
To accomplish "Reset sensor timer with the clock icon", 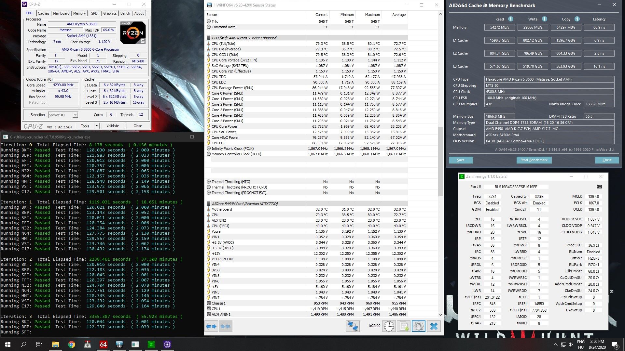I will (x=389, y=326).
